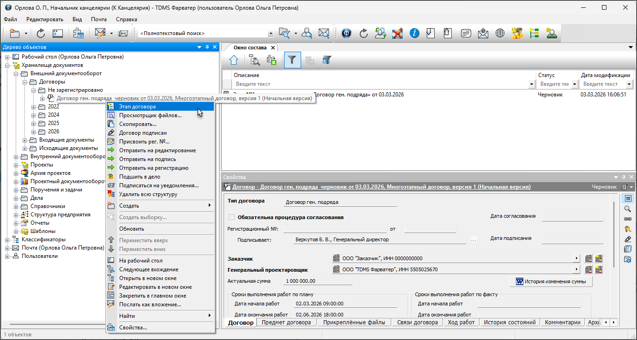Select Этап договора in context menu
637x340 pixels.
pyautogui.click(x=137, y=107)
